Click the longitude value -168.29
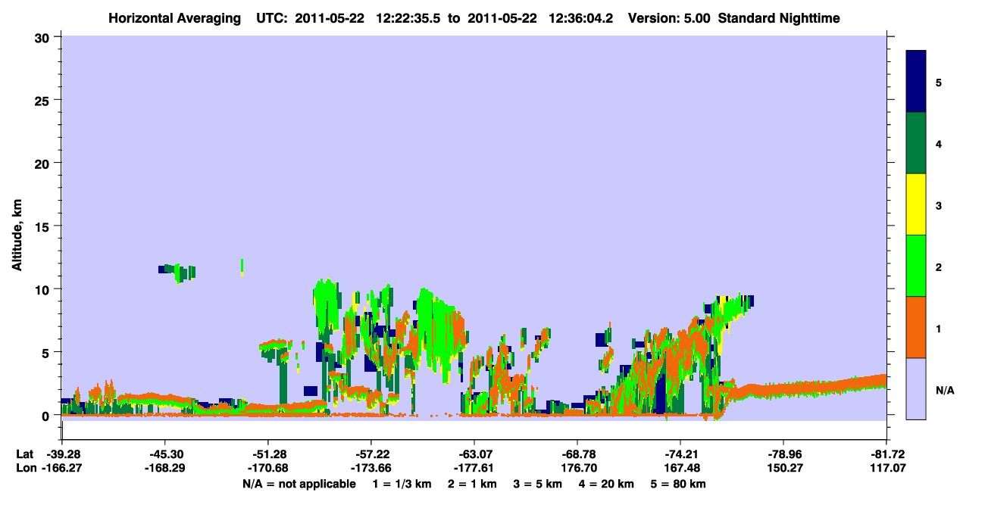Viewport: 985px width, 505px height. click(x=164, y=469)
